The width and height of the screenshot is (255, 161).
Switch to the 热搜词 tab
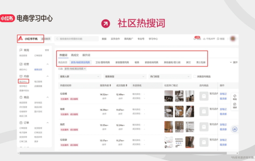(x=63, y=55)
